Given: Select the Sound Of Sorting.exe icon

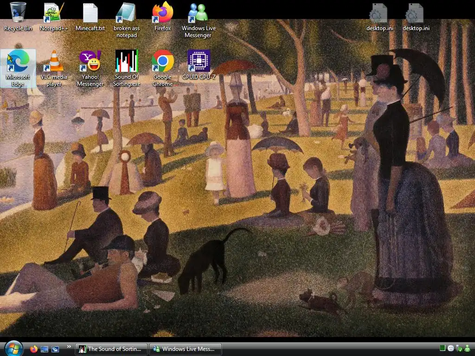Looking at the screenshot, I should pyautogui.click(x=127, y=69).
